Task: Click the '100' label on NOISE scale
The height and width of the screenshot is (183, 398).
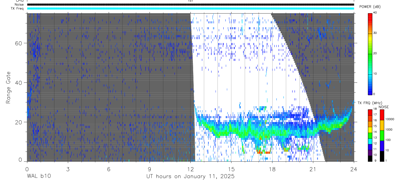Action: pyautogui.click(x=388, y=140)
